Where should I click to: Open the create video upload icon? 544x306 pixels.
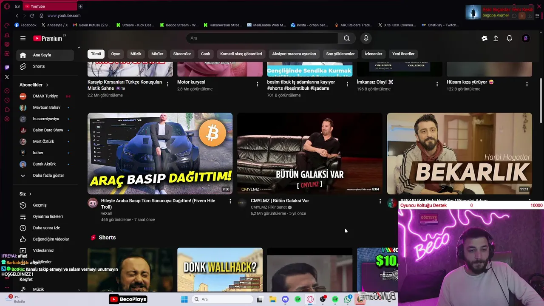[x=496, y=38]
